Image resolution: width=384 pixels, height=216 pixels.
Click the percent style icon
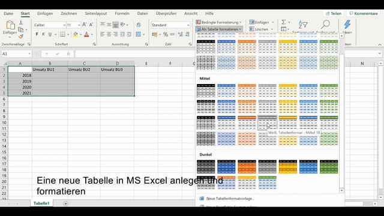coord(166,35)
